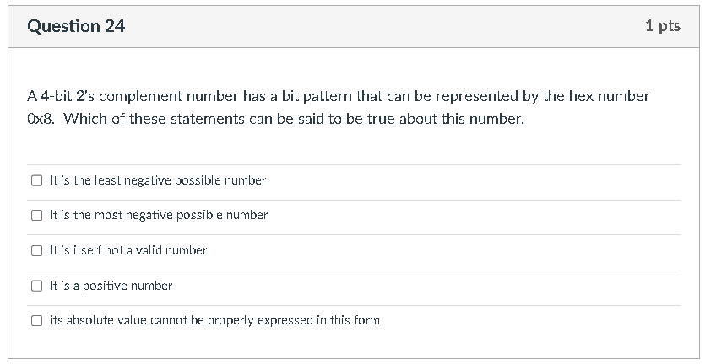Click the sentence starting 'Which of these statements'
This screenshot has height=364, width=705.
pyautogui.click(x=294, y=119)
